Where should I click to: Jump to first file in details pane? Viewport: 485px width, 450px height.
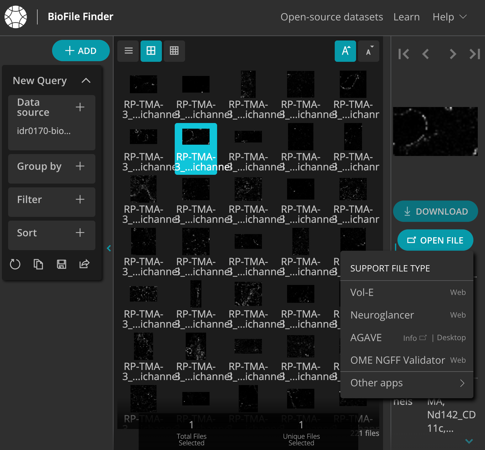point(403,54)
